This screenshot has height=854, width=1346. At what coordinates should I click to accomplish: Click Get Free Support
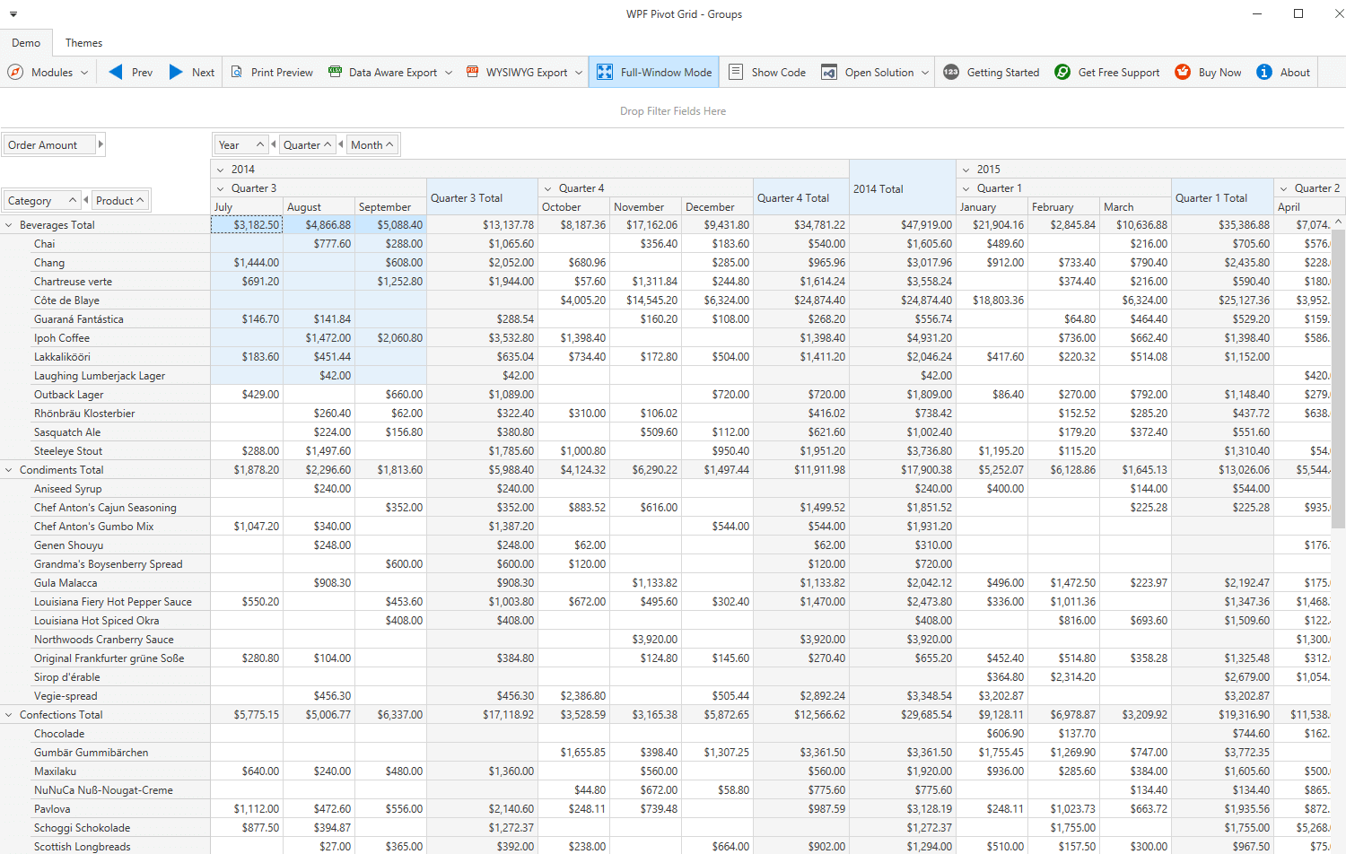point(1107,72)
